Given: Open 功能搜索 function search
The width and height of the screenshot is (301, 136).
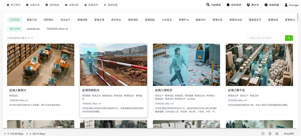Looking at the screenshot, I should [x=214, y=5].
